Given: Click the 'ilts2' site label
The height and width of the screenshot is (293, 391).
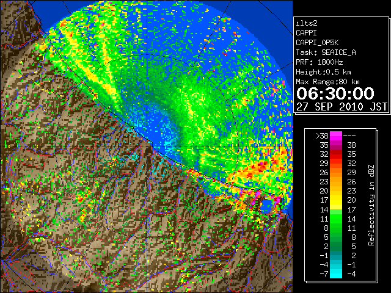Looking at the screenshot, I should point(307,23).
